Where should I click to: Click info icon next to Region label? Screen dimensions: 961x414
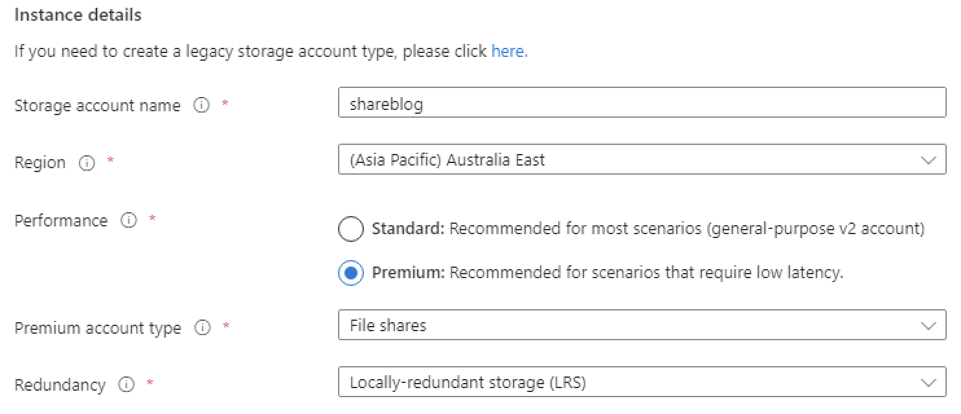pyautogui.click(x=87, y=163)
